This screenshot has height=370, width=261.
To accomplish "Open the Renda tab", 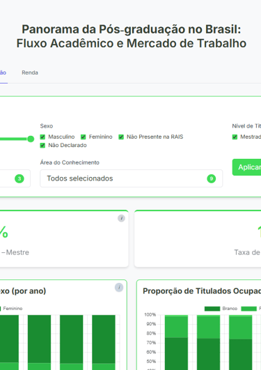I will (x=30, y=72).
